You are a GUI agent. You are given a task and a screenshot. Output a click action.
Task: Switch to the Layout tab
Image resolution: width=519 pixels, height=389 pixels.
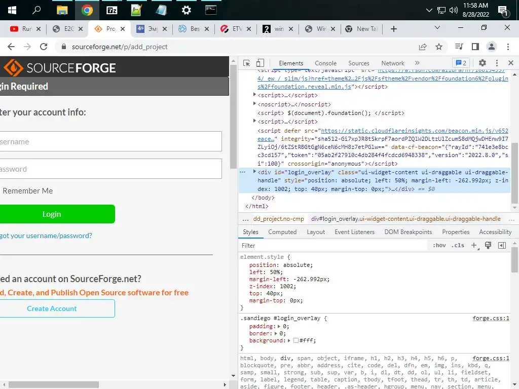tap(316, 232)
